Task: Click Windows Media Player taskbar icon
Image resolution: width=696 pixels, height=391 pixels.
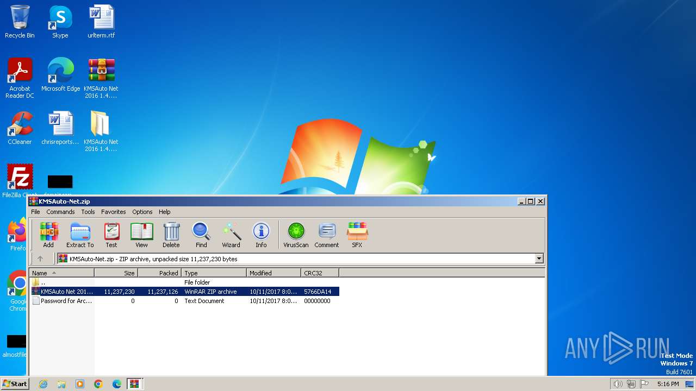Action: coord(80,384)
